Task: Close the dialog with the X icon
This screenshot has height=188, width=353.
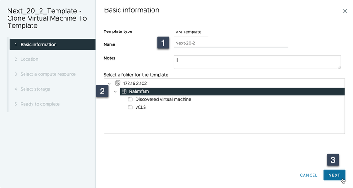Action: click(x=344, y=10)
